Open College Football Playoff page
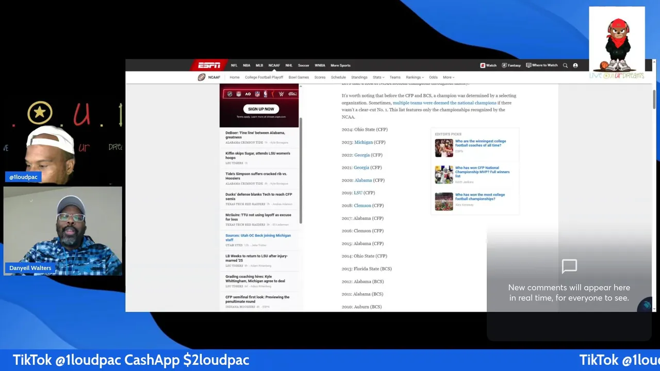This screenshot has width=660, height=371. tap(264, 77)
